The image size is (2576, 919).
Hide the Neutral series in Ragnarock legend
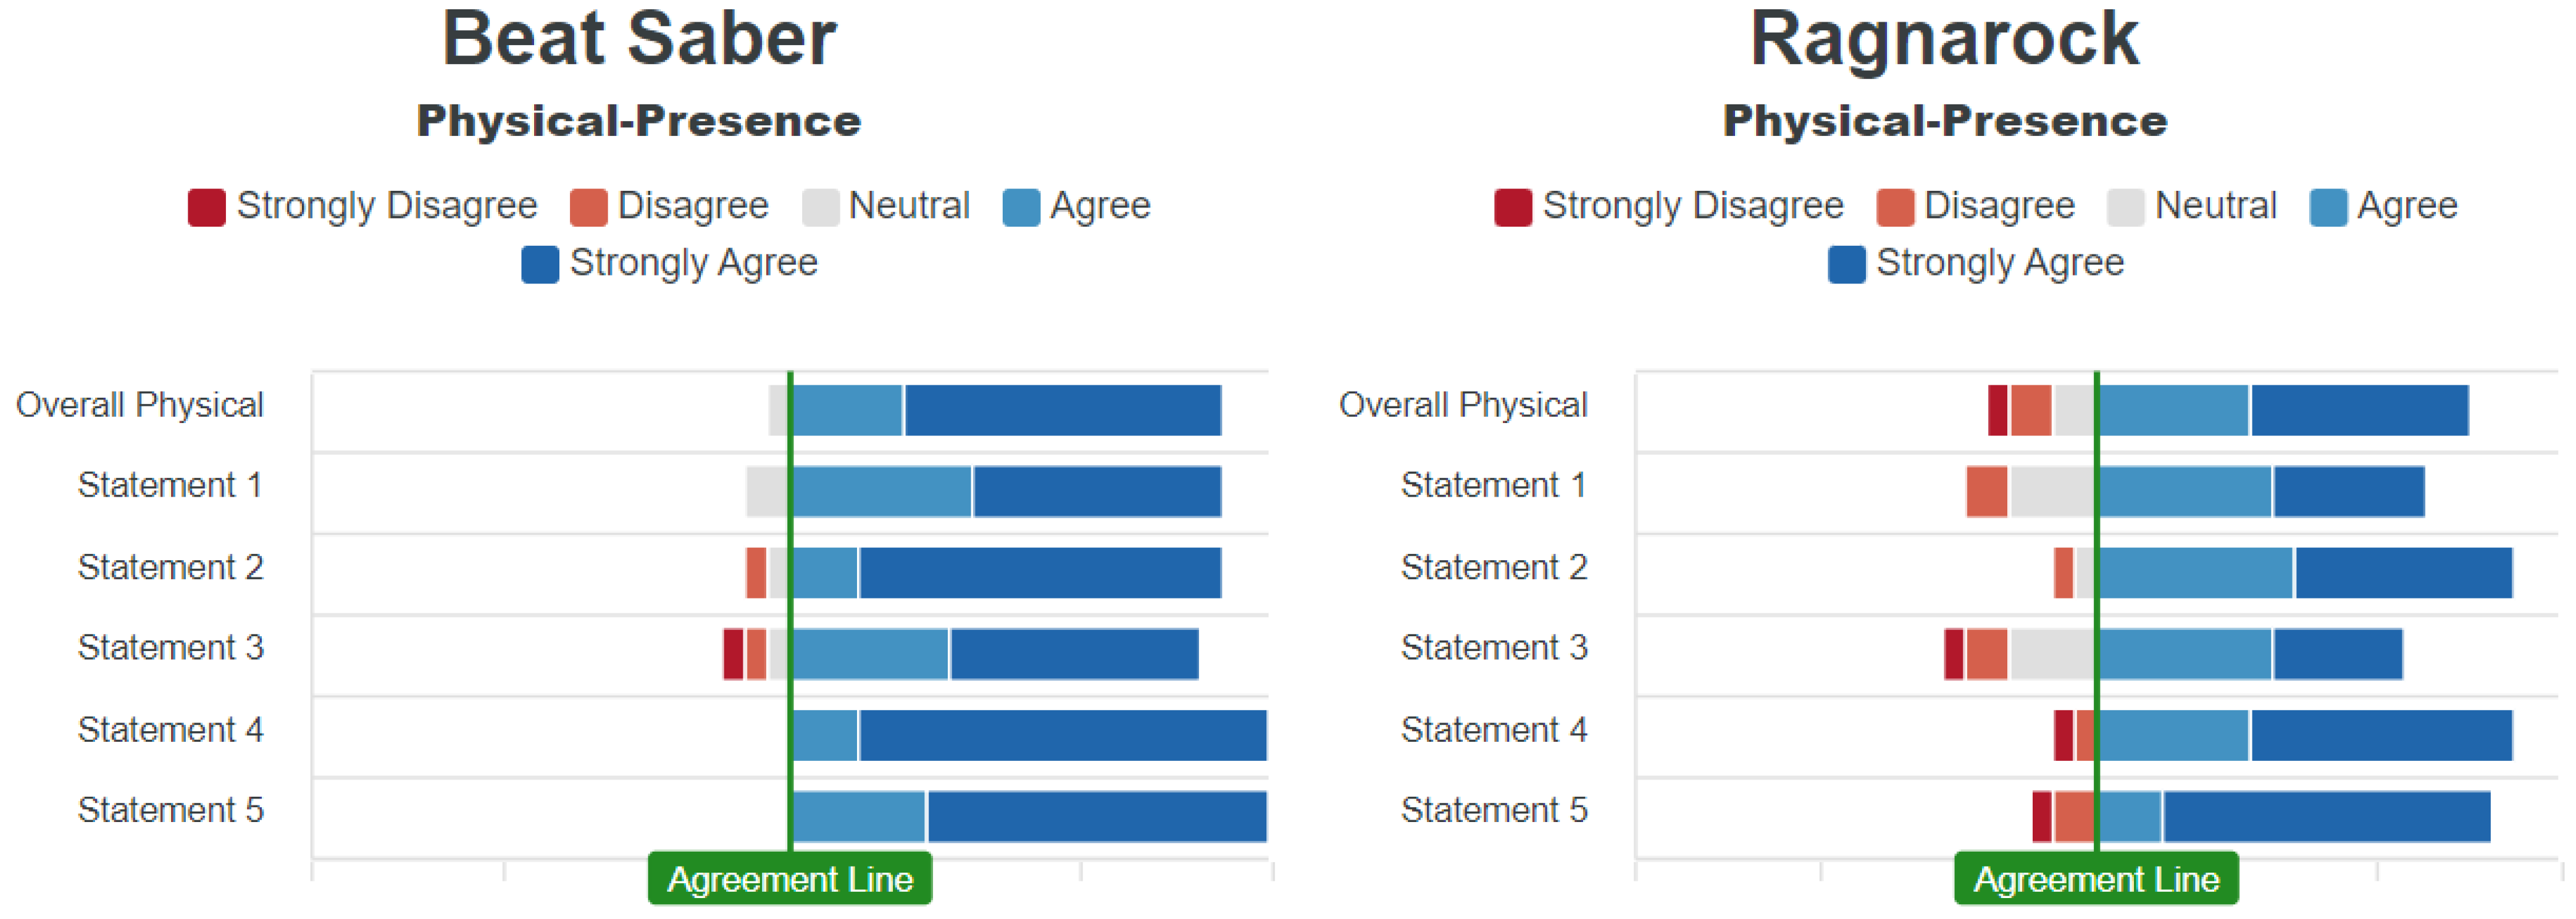click(2125, 207)
